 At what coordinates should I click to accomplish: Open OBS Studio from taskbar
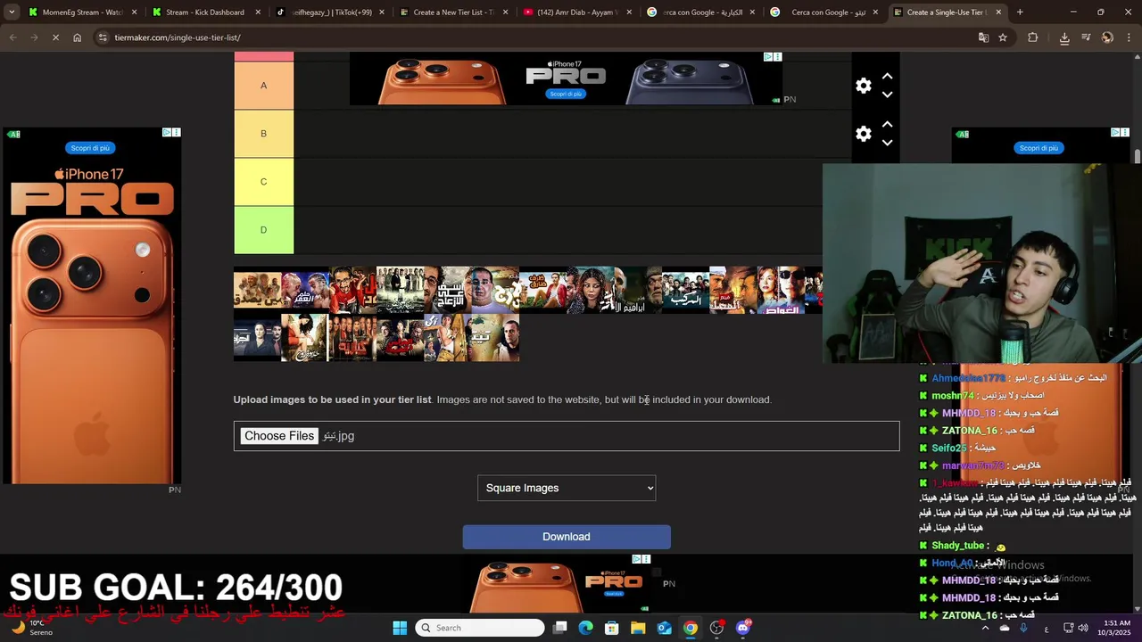(716, 628)
